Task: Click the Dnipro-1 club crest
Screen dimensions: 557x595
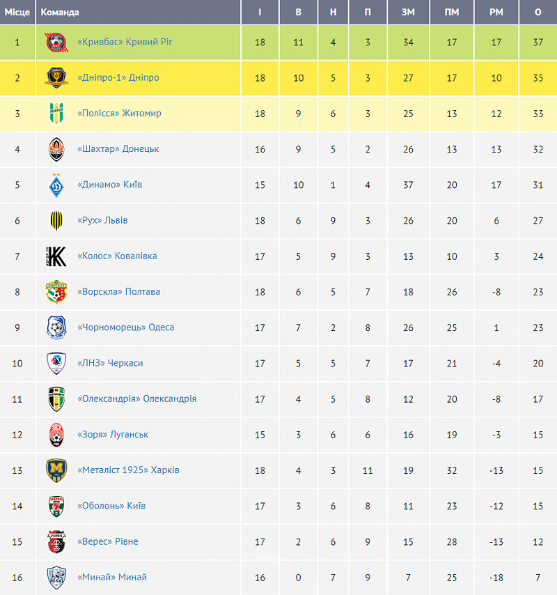Action: [56, 78]
